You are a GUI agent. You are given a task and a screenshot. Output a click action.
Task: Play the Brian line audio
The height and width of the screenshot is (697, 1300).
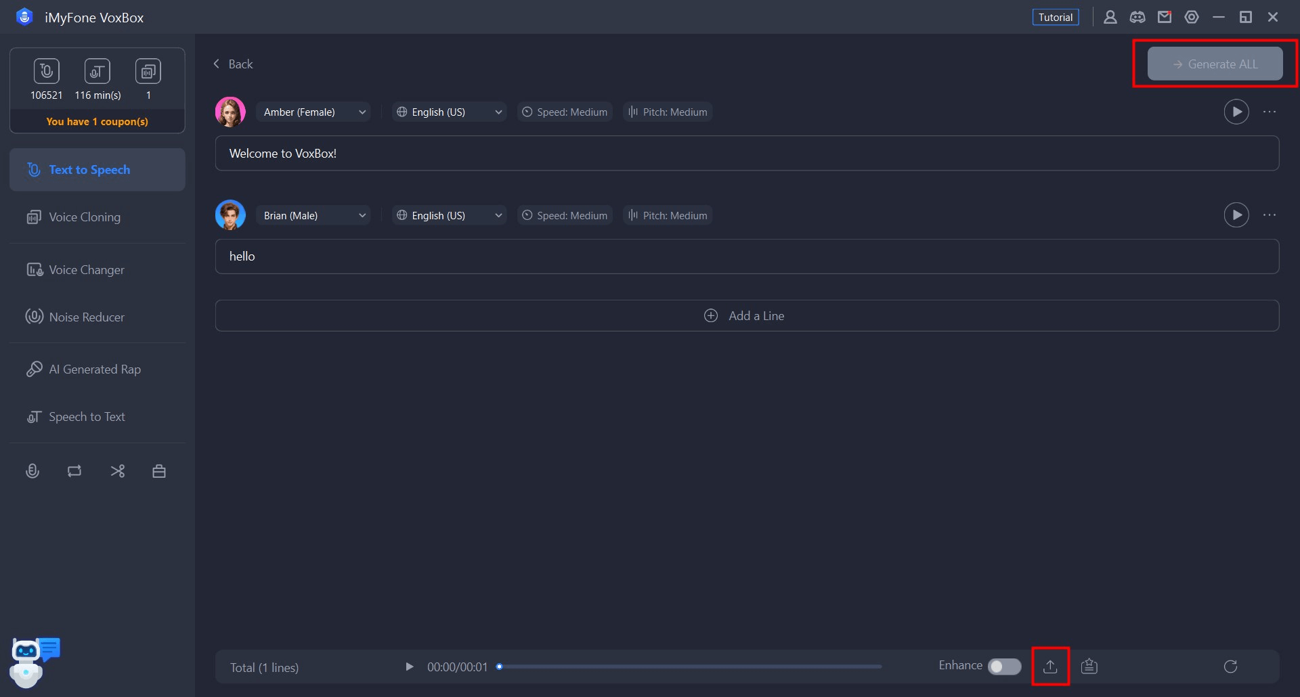(x=1236, y=215)
